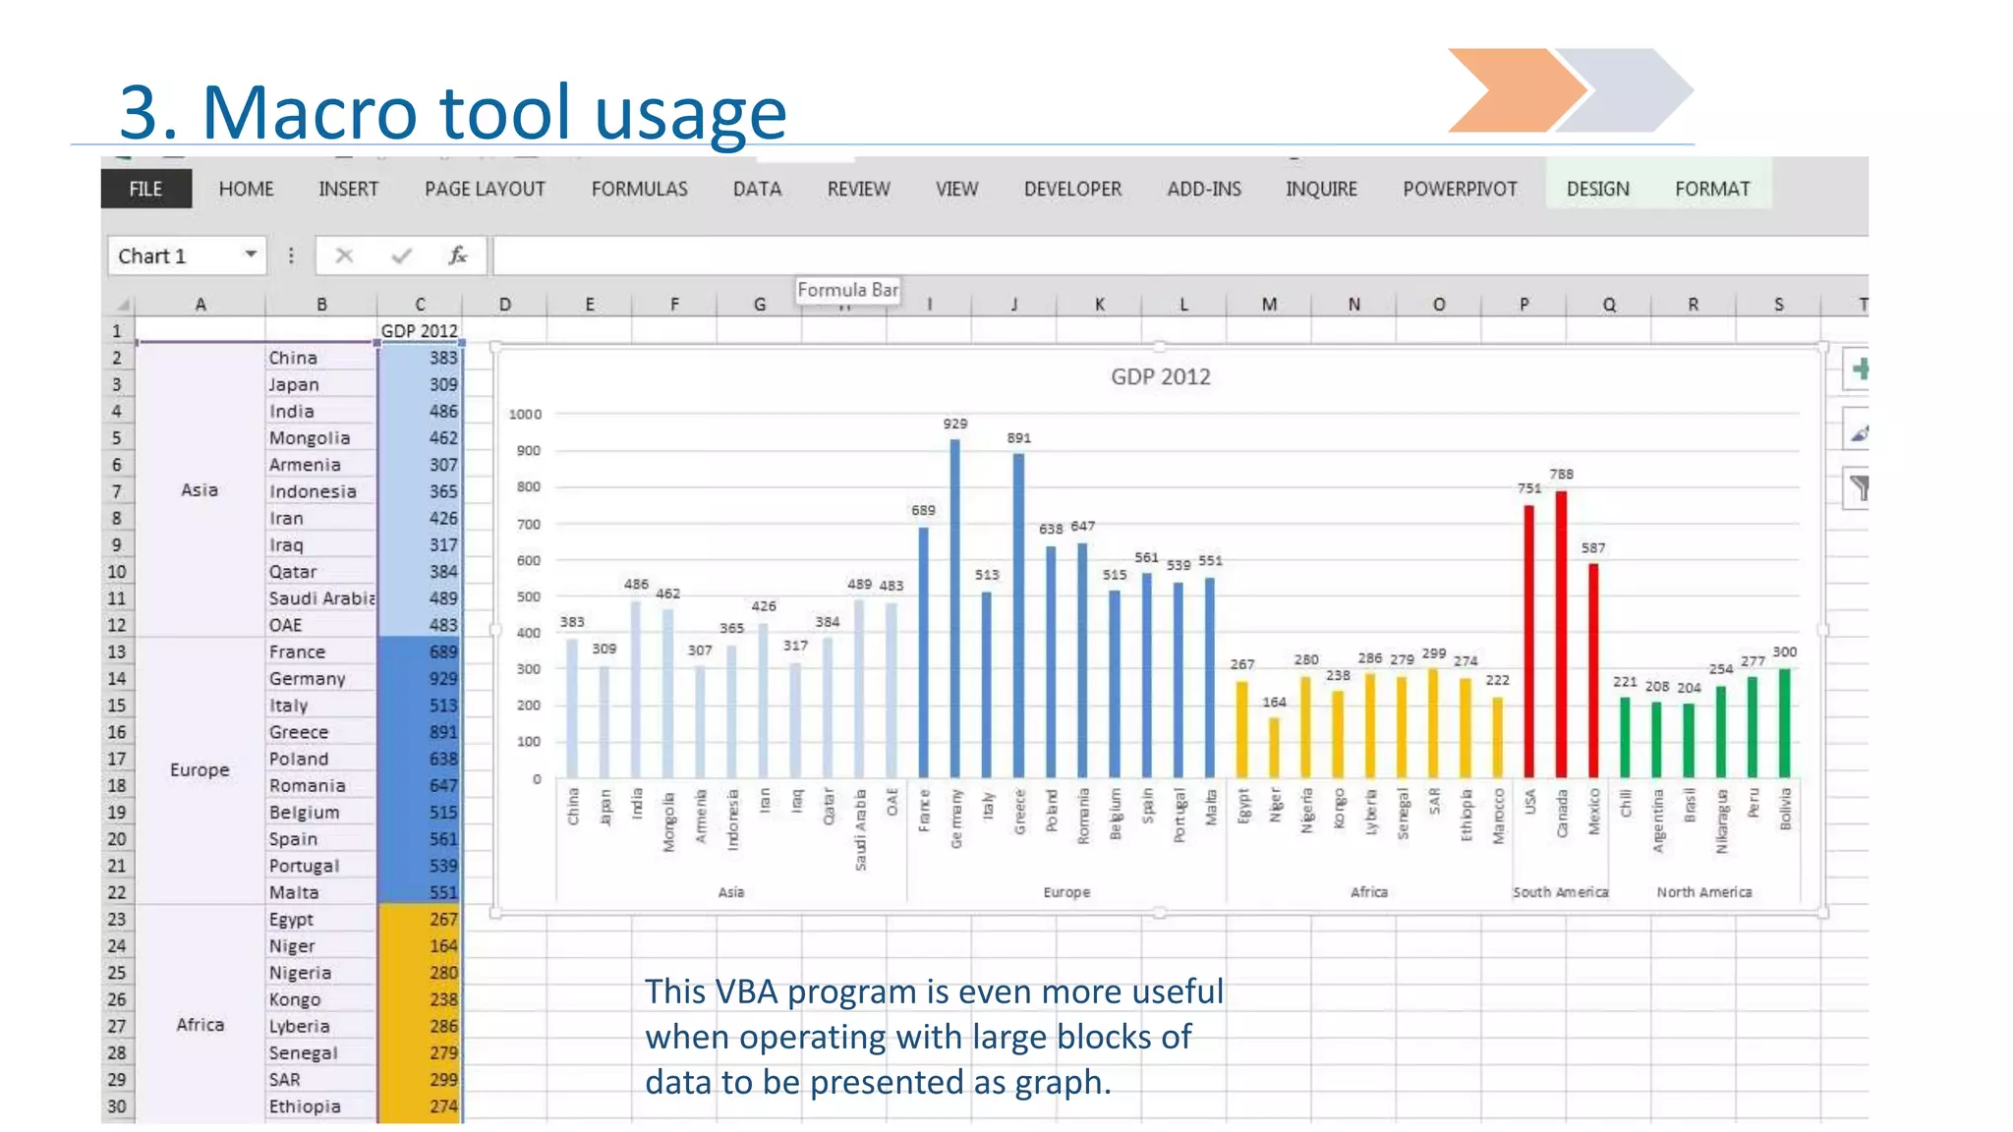Click the North America axis label

point(1704,892)
